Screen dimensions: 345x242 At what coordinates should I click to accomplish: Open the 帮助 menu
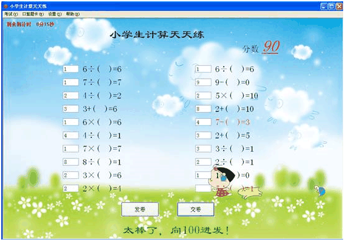coord(73,14)
